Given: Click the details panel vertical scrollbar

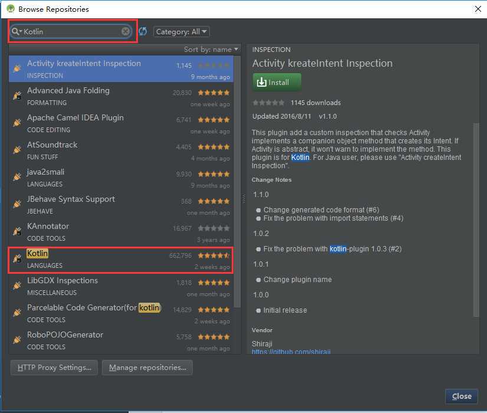Looking at the screenshot, I should point(476,220).
